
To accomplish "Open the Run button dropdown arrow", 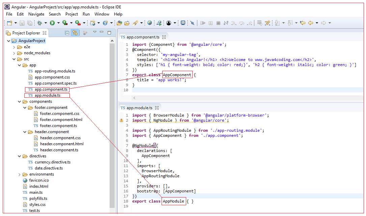I will click(58, 23).
